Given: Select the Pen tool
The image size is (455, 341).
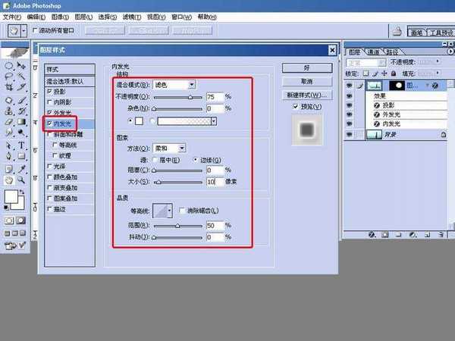Looking at the screenshot, I should click(x=8, y=156).
